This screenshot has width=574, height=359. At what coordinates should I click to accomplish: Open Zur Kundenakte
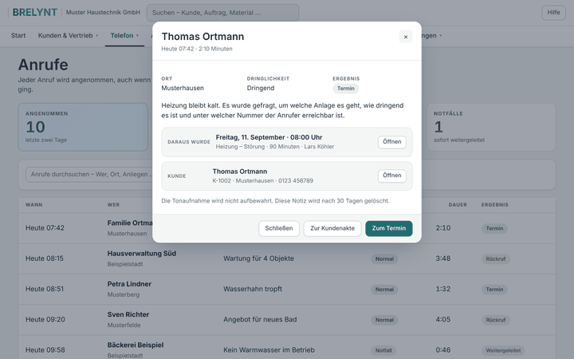click(x=332, y=228)
